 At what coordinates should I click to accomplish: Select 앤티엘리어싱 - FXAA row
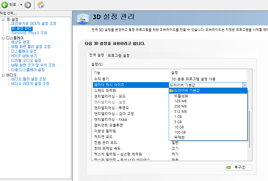click(131, 119)
